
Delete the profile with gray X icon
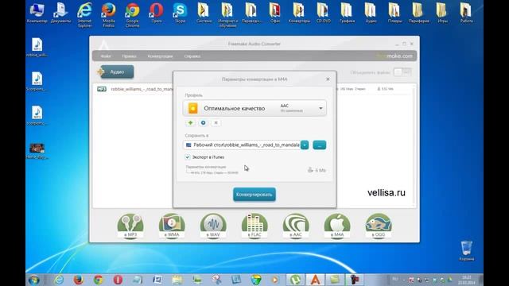tap(216, 122)
